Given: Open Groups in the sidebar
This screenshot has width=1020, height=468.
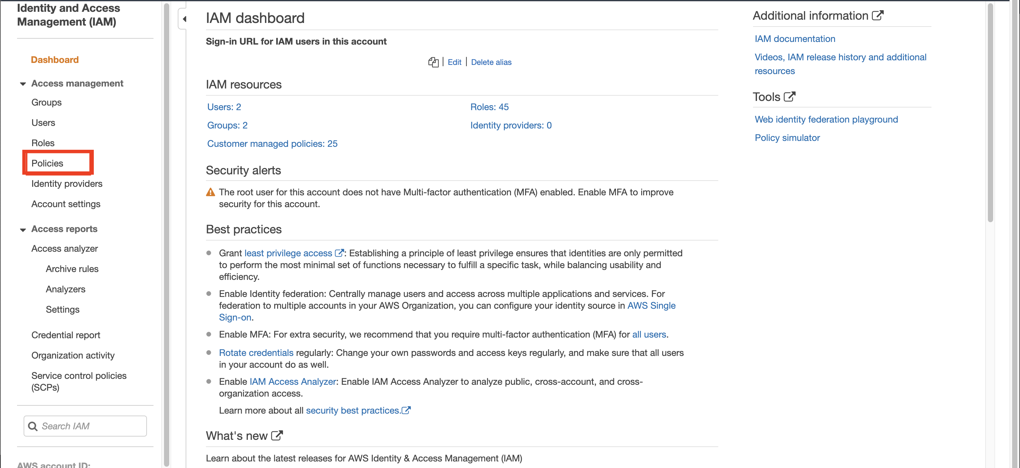Looking at the screenshot, I should (x=46, y=103).
